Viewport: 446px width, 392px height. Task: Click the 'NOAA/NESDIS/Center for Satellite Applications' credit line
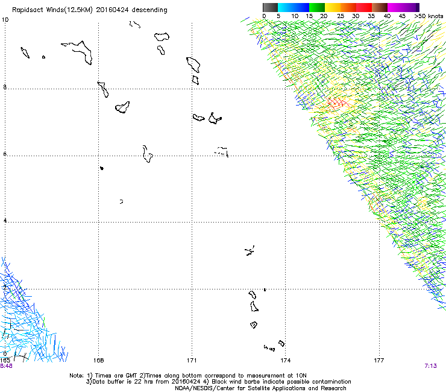point(260,388)
